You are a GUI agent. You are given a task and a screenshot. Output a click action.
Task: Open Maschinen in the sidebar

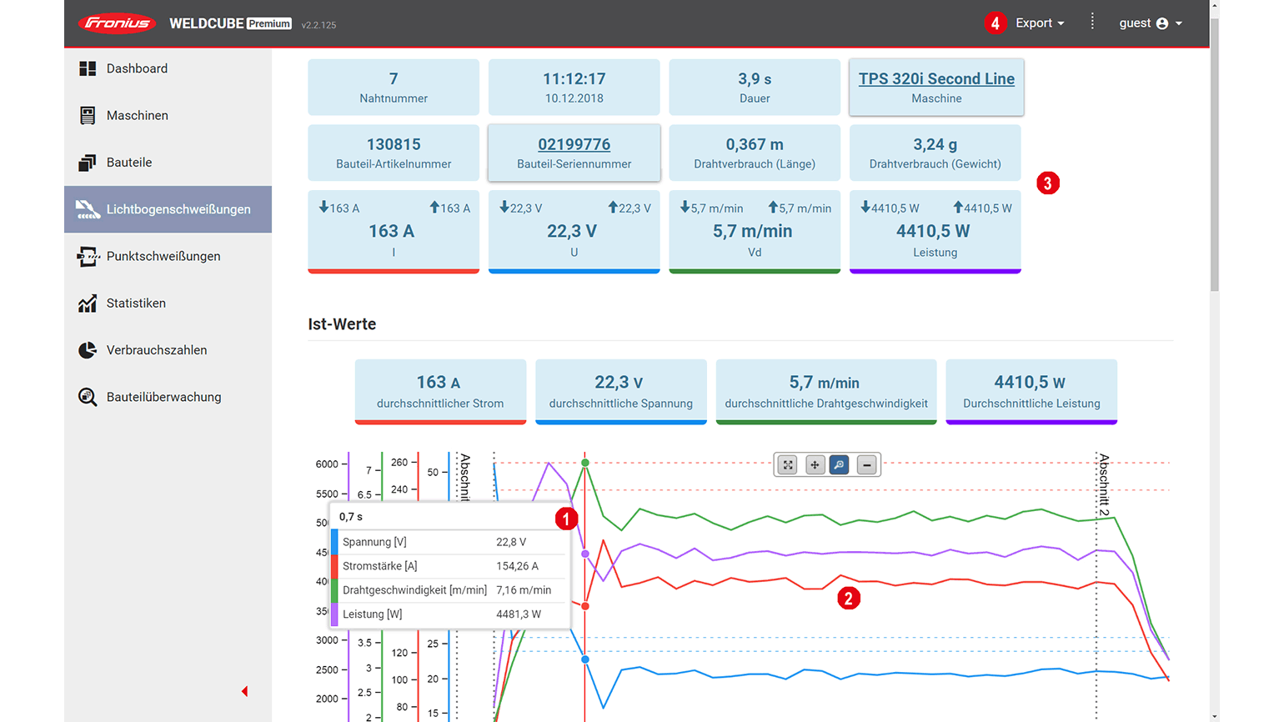coord(137,115)
